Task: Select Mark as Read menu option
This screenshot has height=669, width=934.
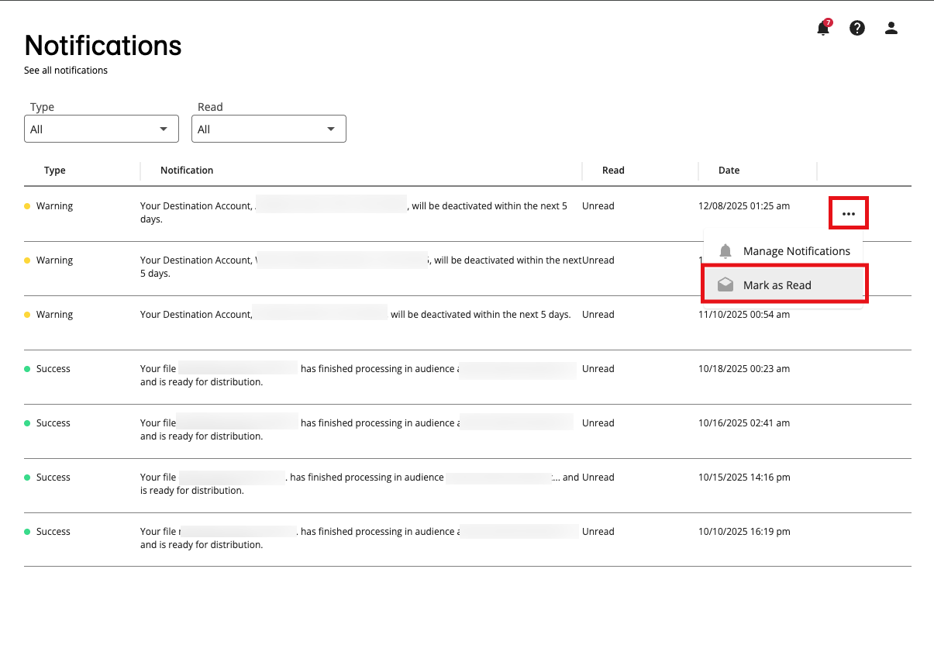Action: [x=777, y=285]
